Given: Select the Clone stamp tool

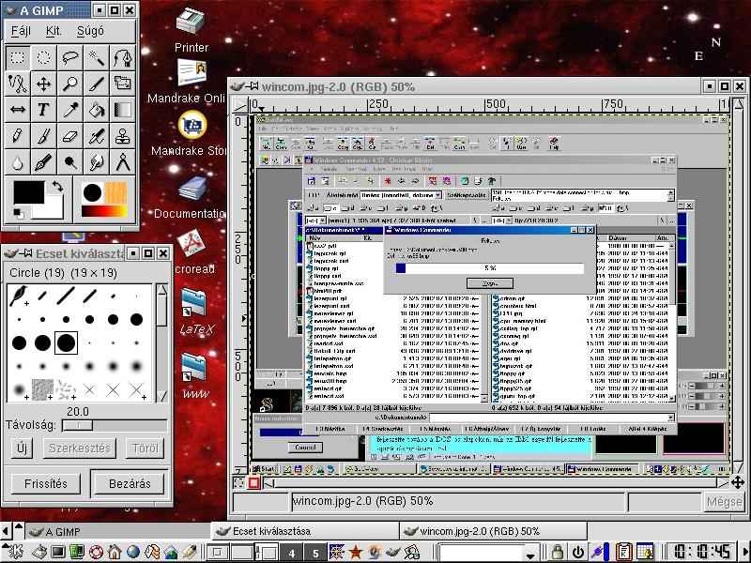Looking at the screenshot, I should 123,136.
